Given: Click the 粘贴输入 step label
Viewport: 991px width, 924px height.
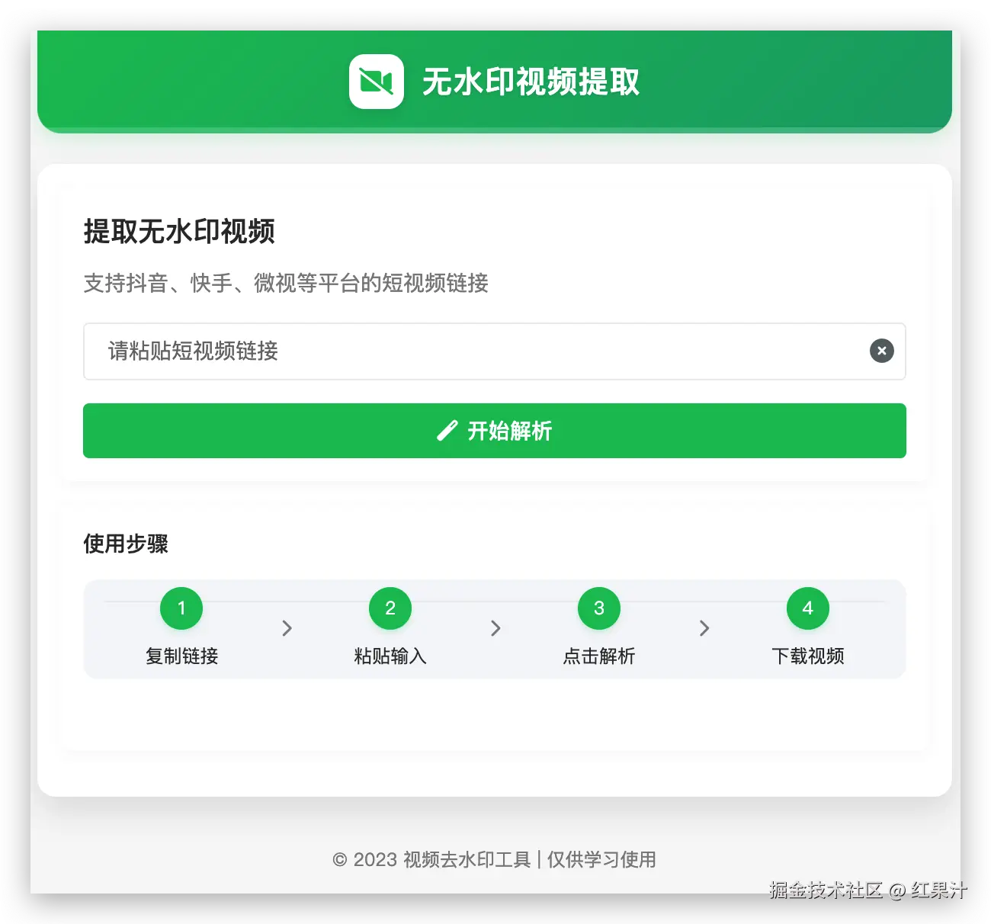Looking at the screenshot, I should click(x=390, y=656).
